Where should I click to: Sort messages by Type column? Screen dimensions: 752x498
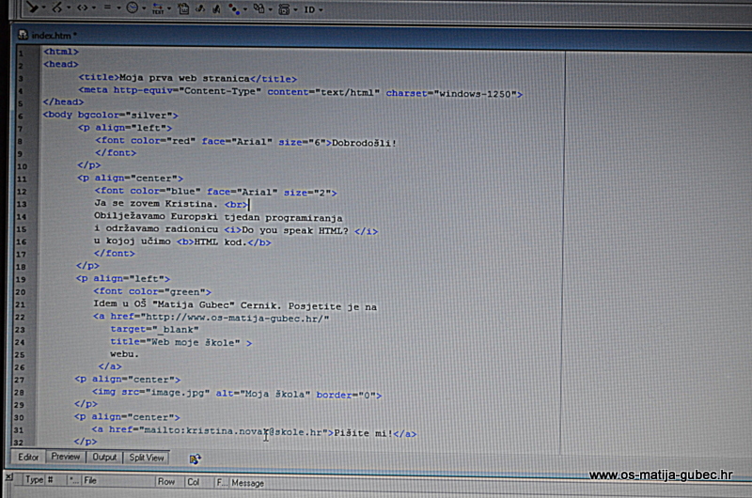pos(34,480)
